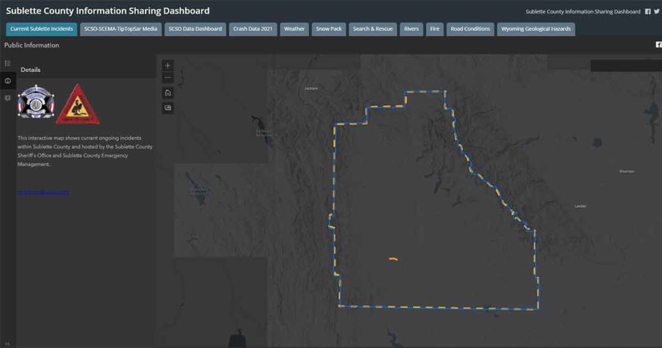Share via the Twitter icon in the header

point(657,12)
